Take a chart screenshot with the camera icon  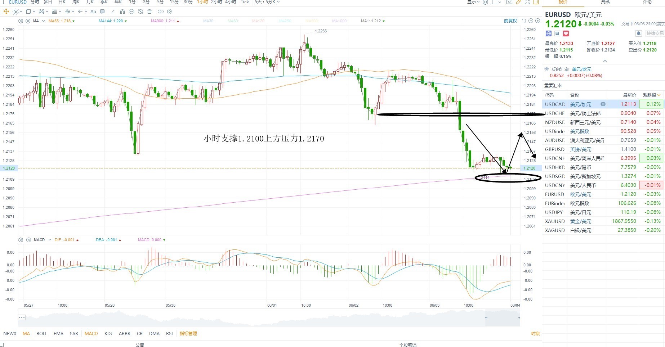tap(509, 2)
